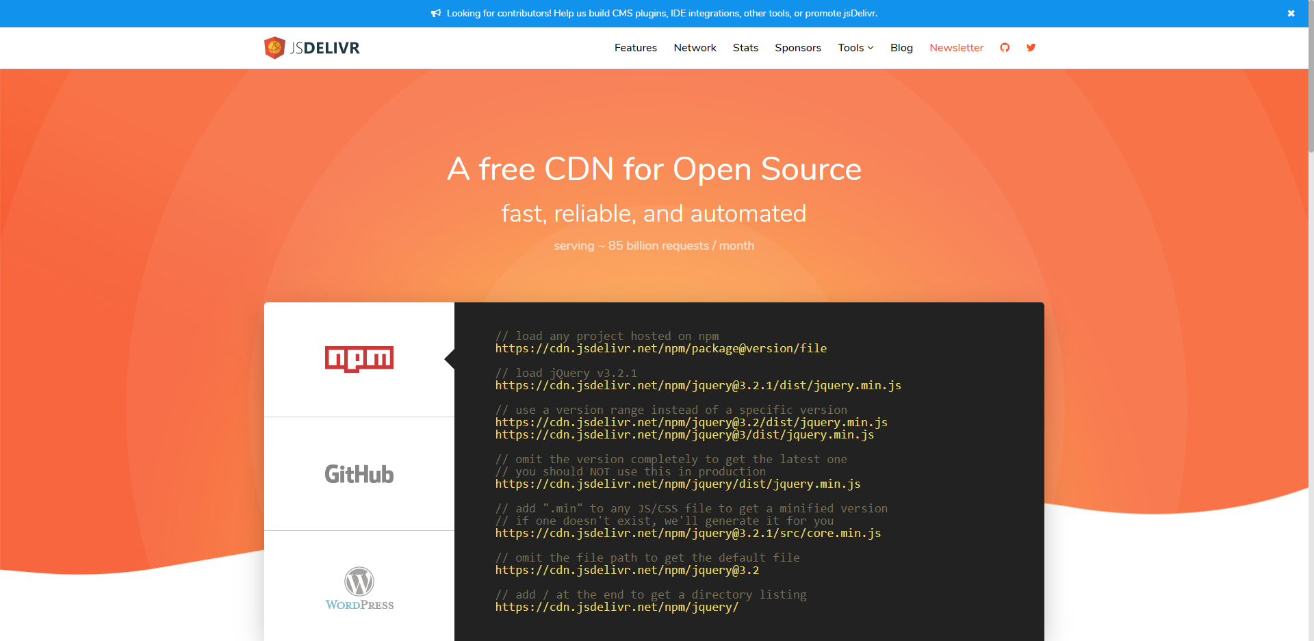The image size is (1314, 641).
Task: Click the 'load jQuery v3.2.1' comment
Action: 566,373
